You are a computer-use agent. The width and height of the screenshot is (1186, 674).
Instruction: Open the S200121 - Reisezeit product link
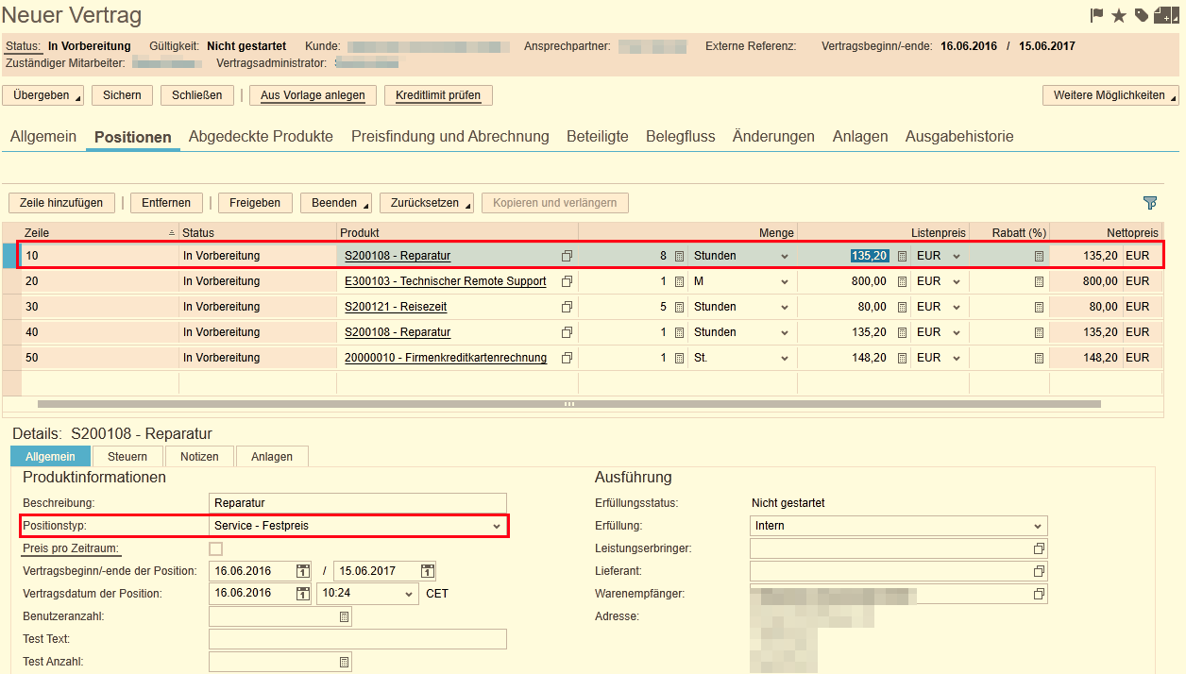(x=396, y=307)
